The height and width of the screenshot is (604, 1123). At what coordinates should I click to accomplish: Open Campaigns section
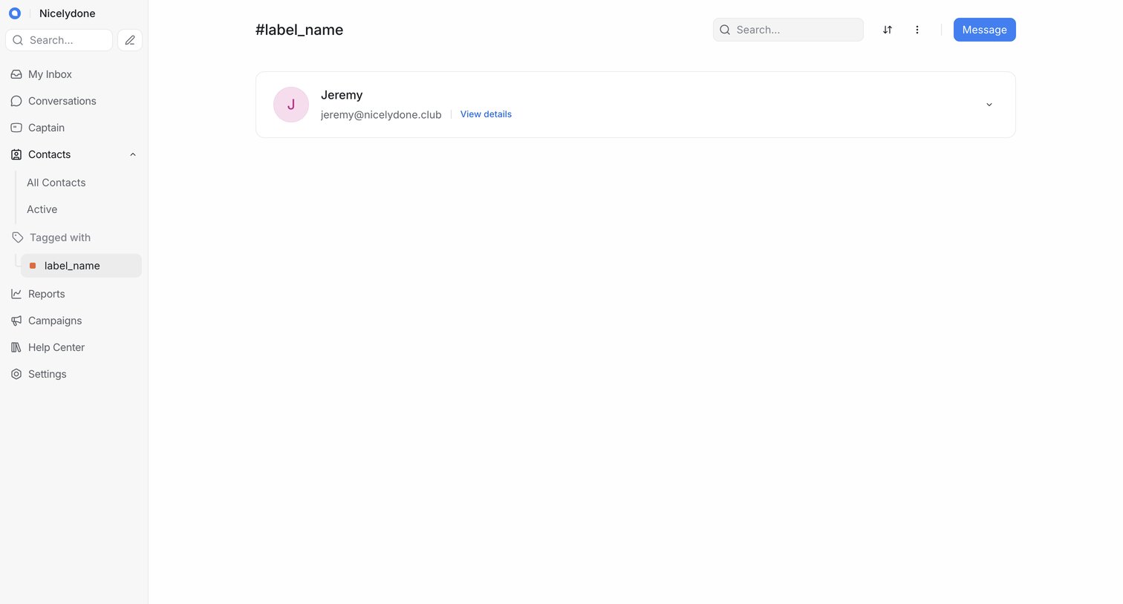coord(55,321)
